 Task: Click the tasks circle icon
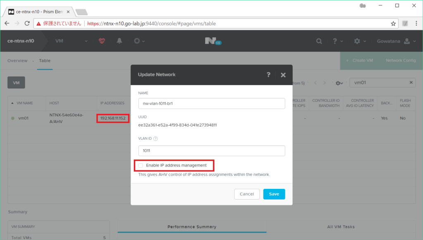(137, 41)
